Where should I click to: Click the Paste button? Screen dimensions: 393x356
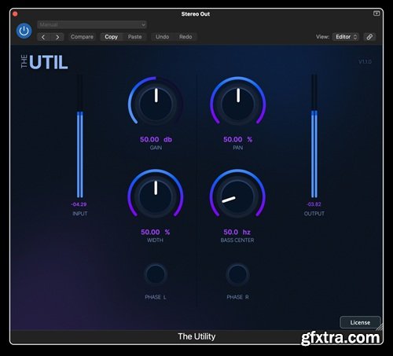[134, 37]
